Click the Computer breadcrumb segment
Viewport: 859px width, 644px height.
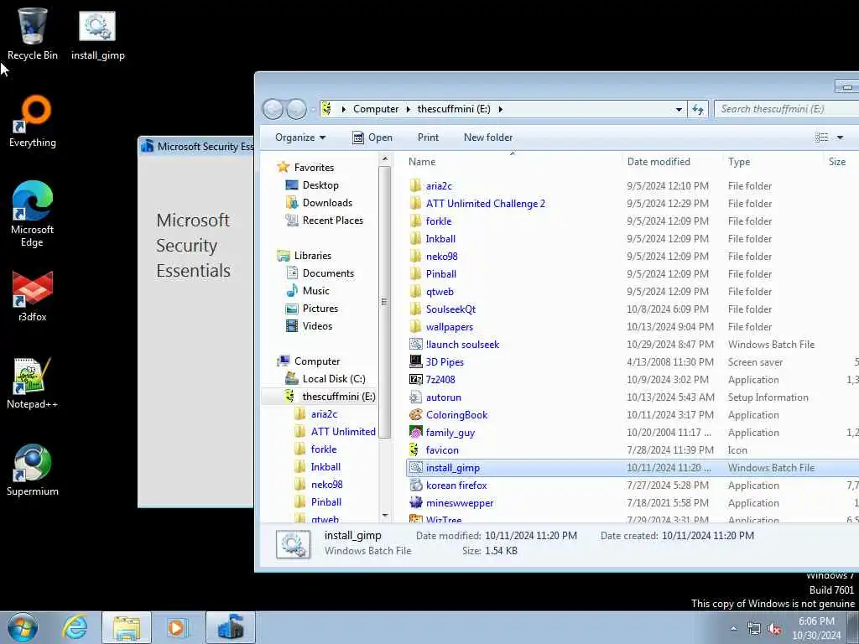tap(376, 109)
